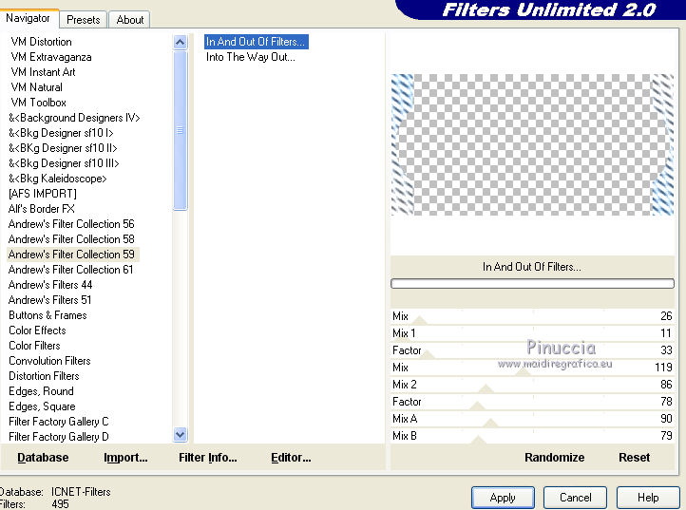Select Andrew's Filter Collection 58
The image size is (686, 510).
71,239
